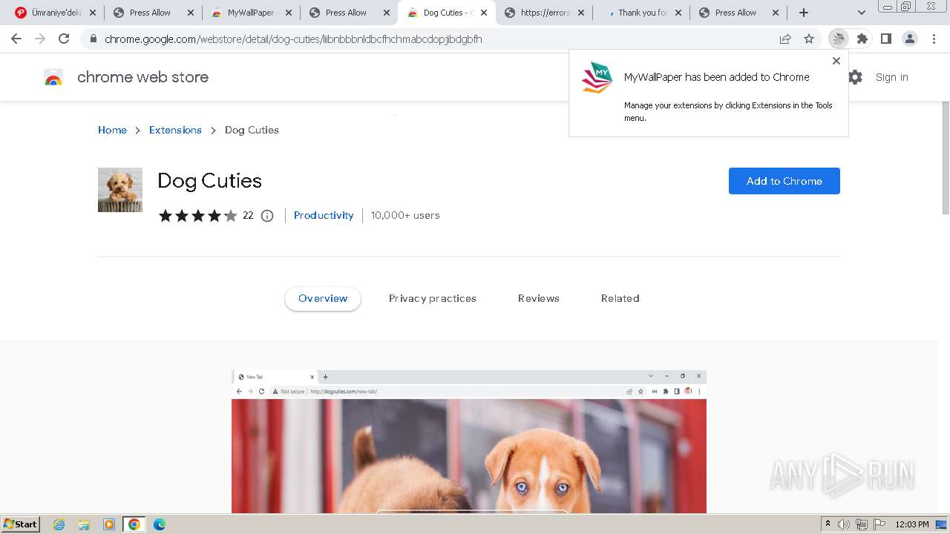The image size is (950, 534).
Task: Click the Dog Cuties screenshot preview
Action: point(469,441)
